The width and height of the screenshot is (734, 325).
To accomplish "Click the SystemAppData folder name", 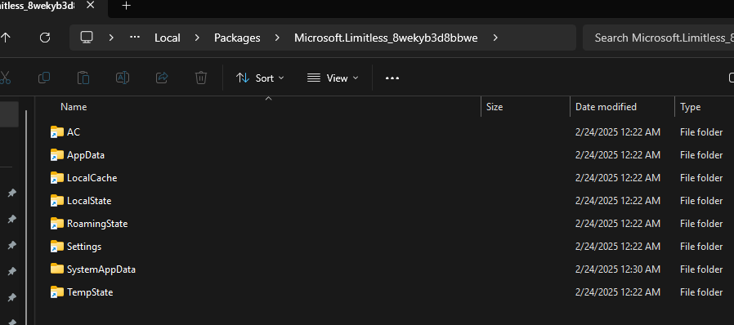I will (101, 269).
